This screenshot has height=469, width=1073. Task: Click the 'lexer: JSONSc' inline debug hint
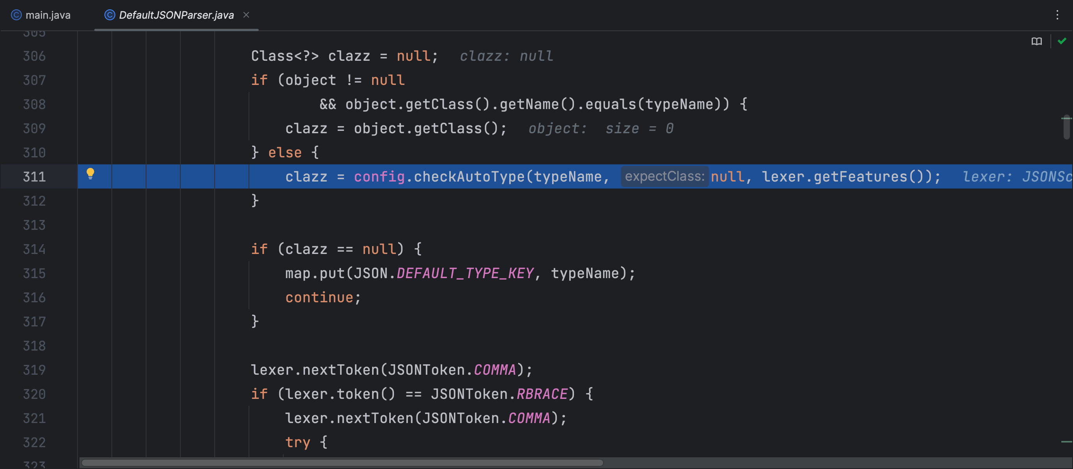[x=1017, y=177]
